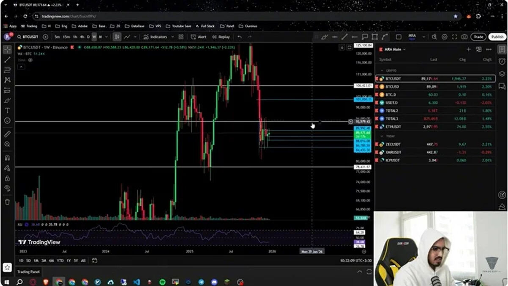Set date range to 1Y
The image size is (508, 286).
pos(69,261)
